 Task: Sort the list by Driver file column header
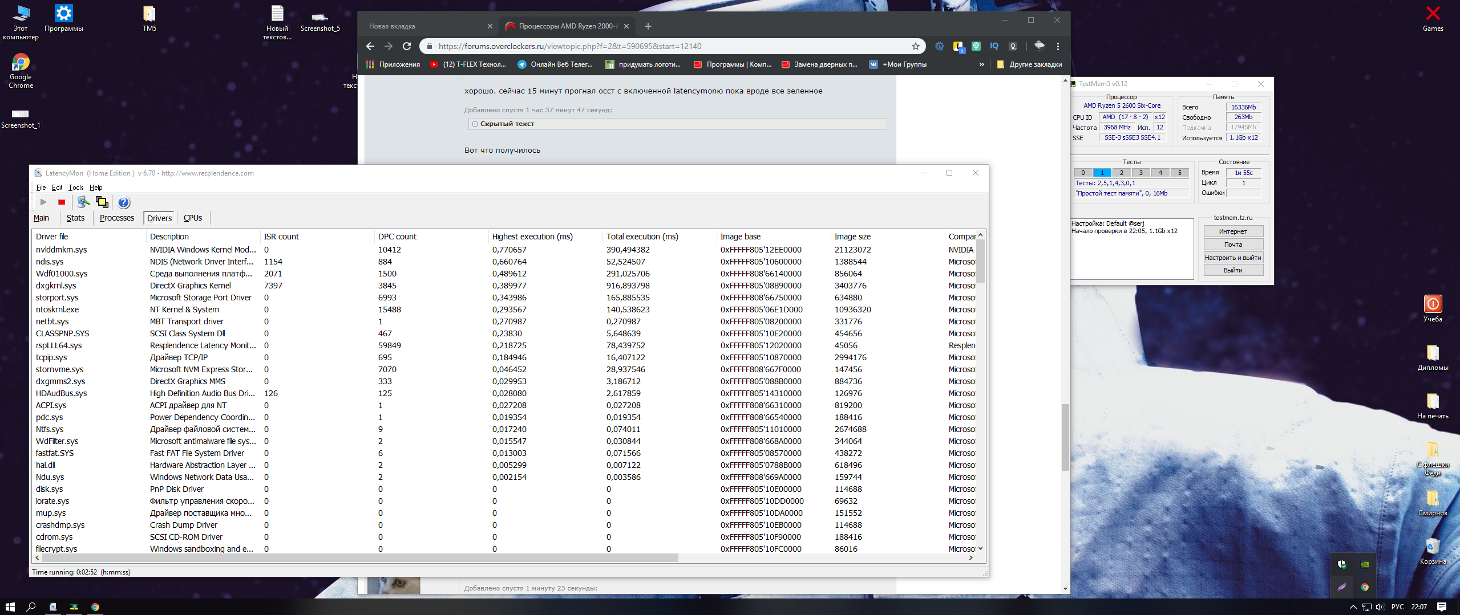pos(89,237)
